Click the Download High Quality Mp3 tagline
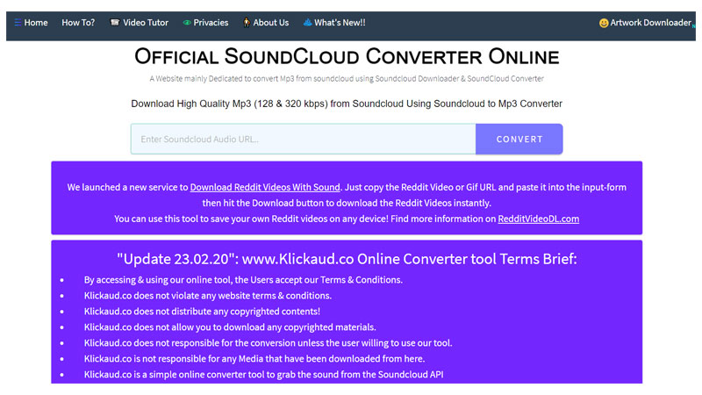Viewport: 702px width, 395px height. pyautogui.click(x=347, y=104)
